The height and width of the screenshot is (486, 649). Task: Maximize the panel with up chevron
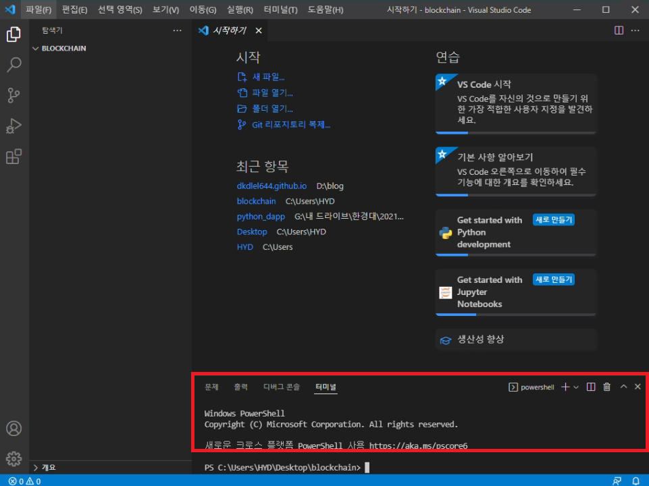pos(623,387)
